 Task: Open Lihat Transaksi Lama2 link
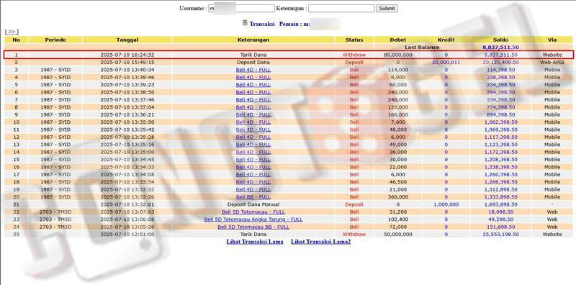pyautogui.click(x=320, y=242)
